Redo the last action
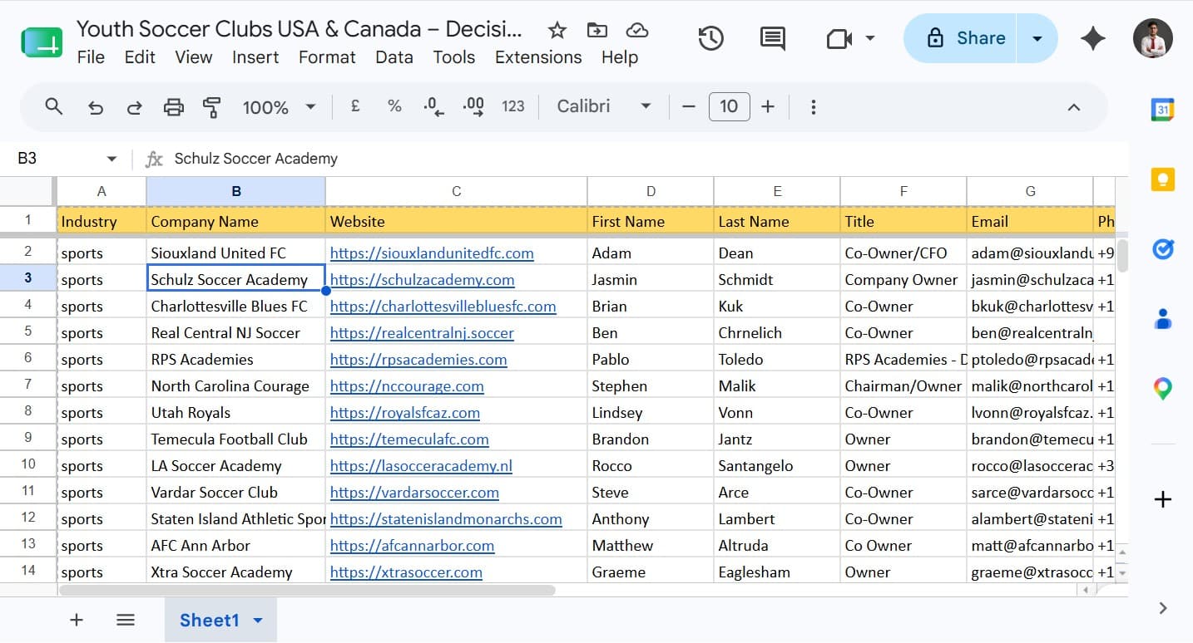This screenshot has height=643, width=1193. click(x=134, y=107)
